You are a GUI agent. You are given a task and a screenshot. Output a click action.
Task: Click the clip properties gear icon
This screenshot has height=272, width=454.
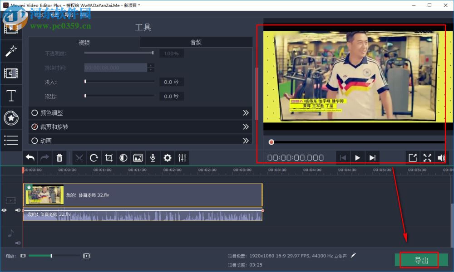coord(167,157)
